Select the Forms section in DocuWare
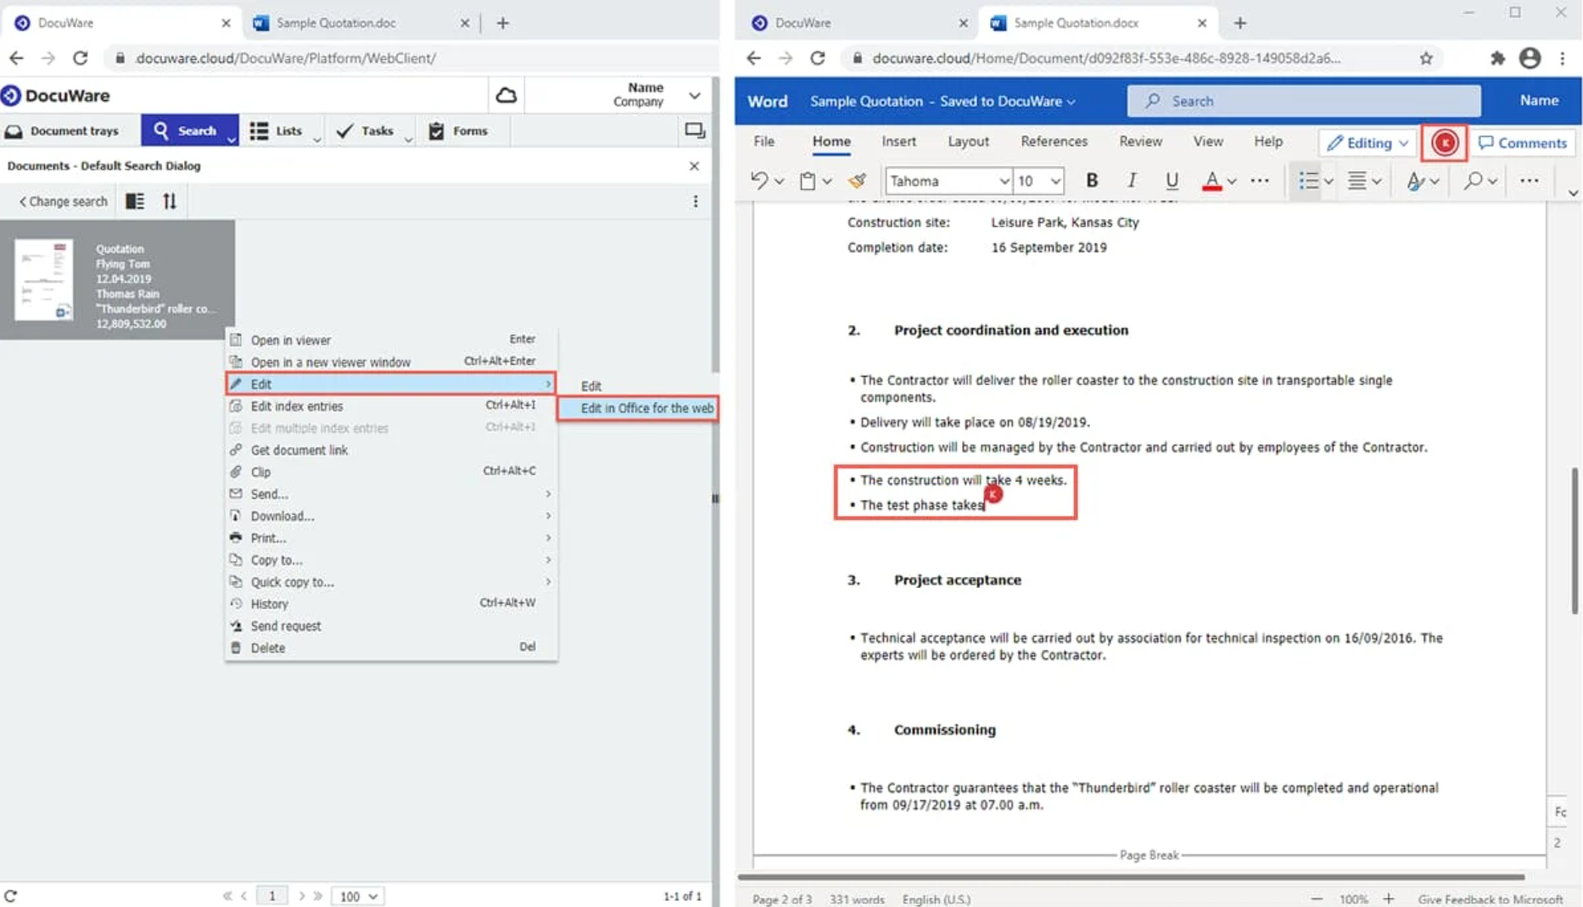Screen dimensions: 1583x907 coord(461,131)
